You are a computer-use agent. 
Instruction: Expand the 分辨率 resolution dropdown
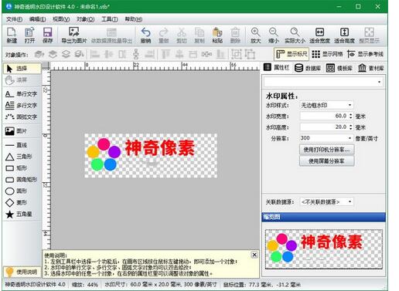[326, 138]
